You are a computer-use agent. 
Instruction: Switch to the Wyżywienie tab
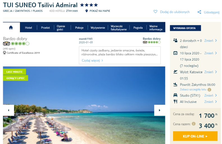[98, 28]
